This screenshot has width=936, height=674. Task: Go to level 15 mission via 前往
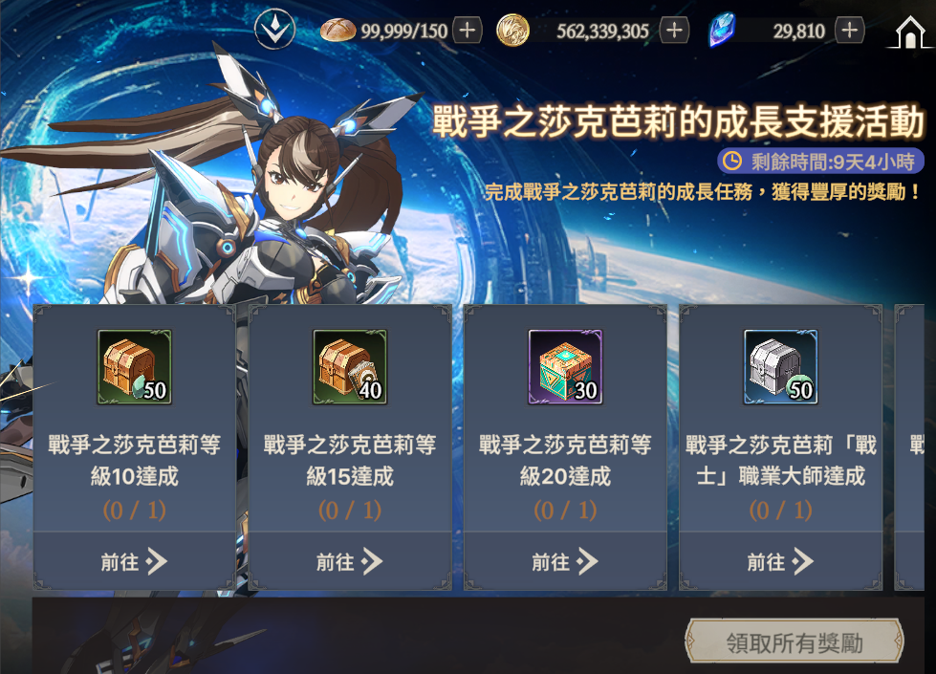350,561
